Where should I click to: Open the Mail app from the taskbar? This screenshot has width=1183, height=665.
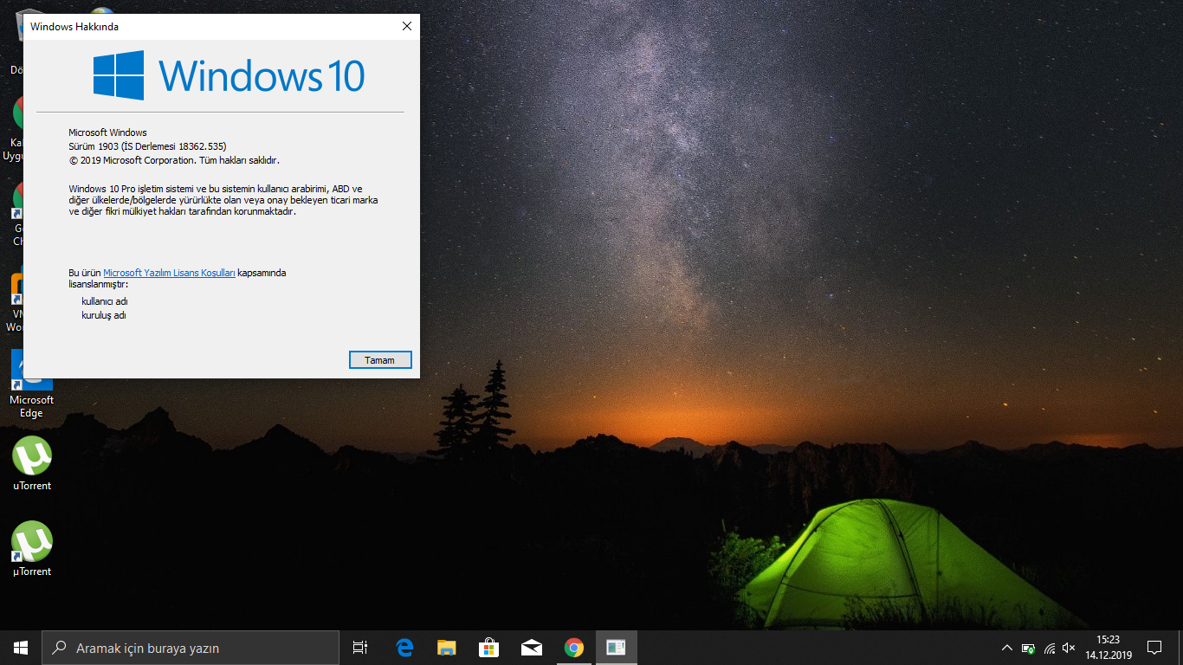pyautogui.click(x=531, y=648)
